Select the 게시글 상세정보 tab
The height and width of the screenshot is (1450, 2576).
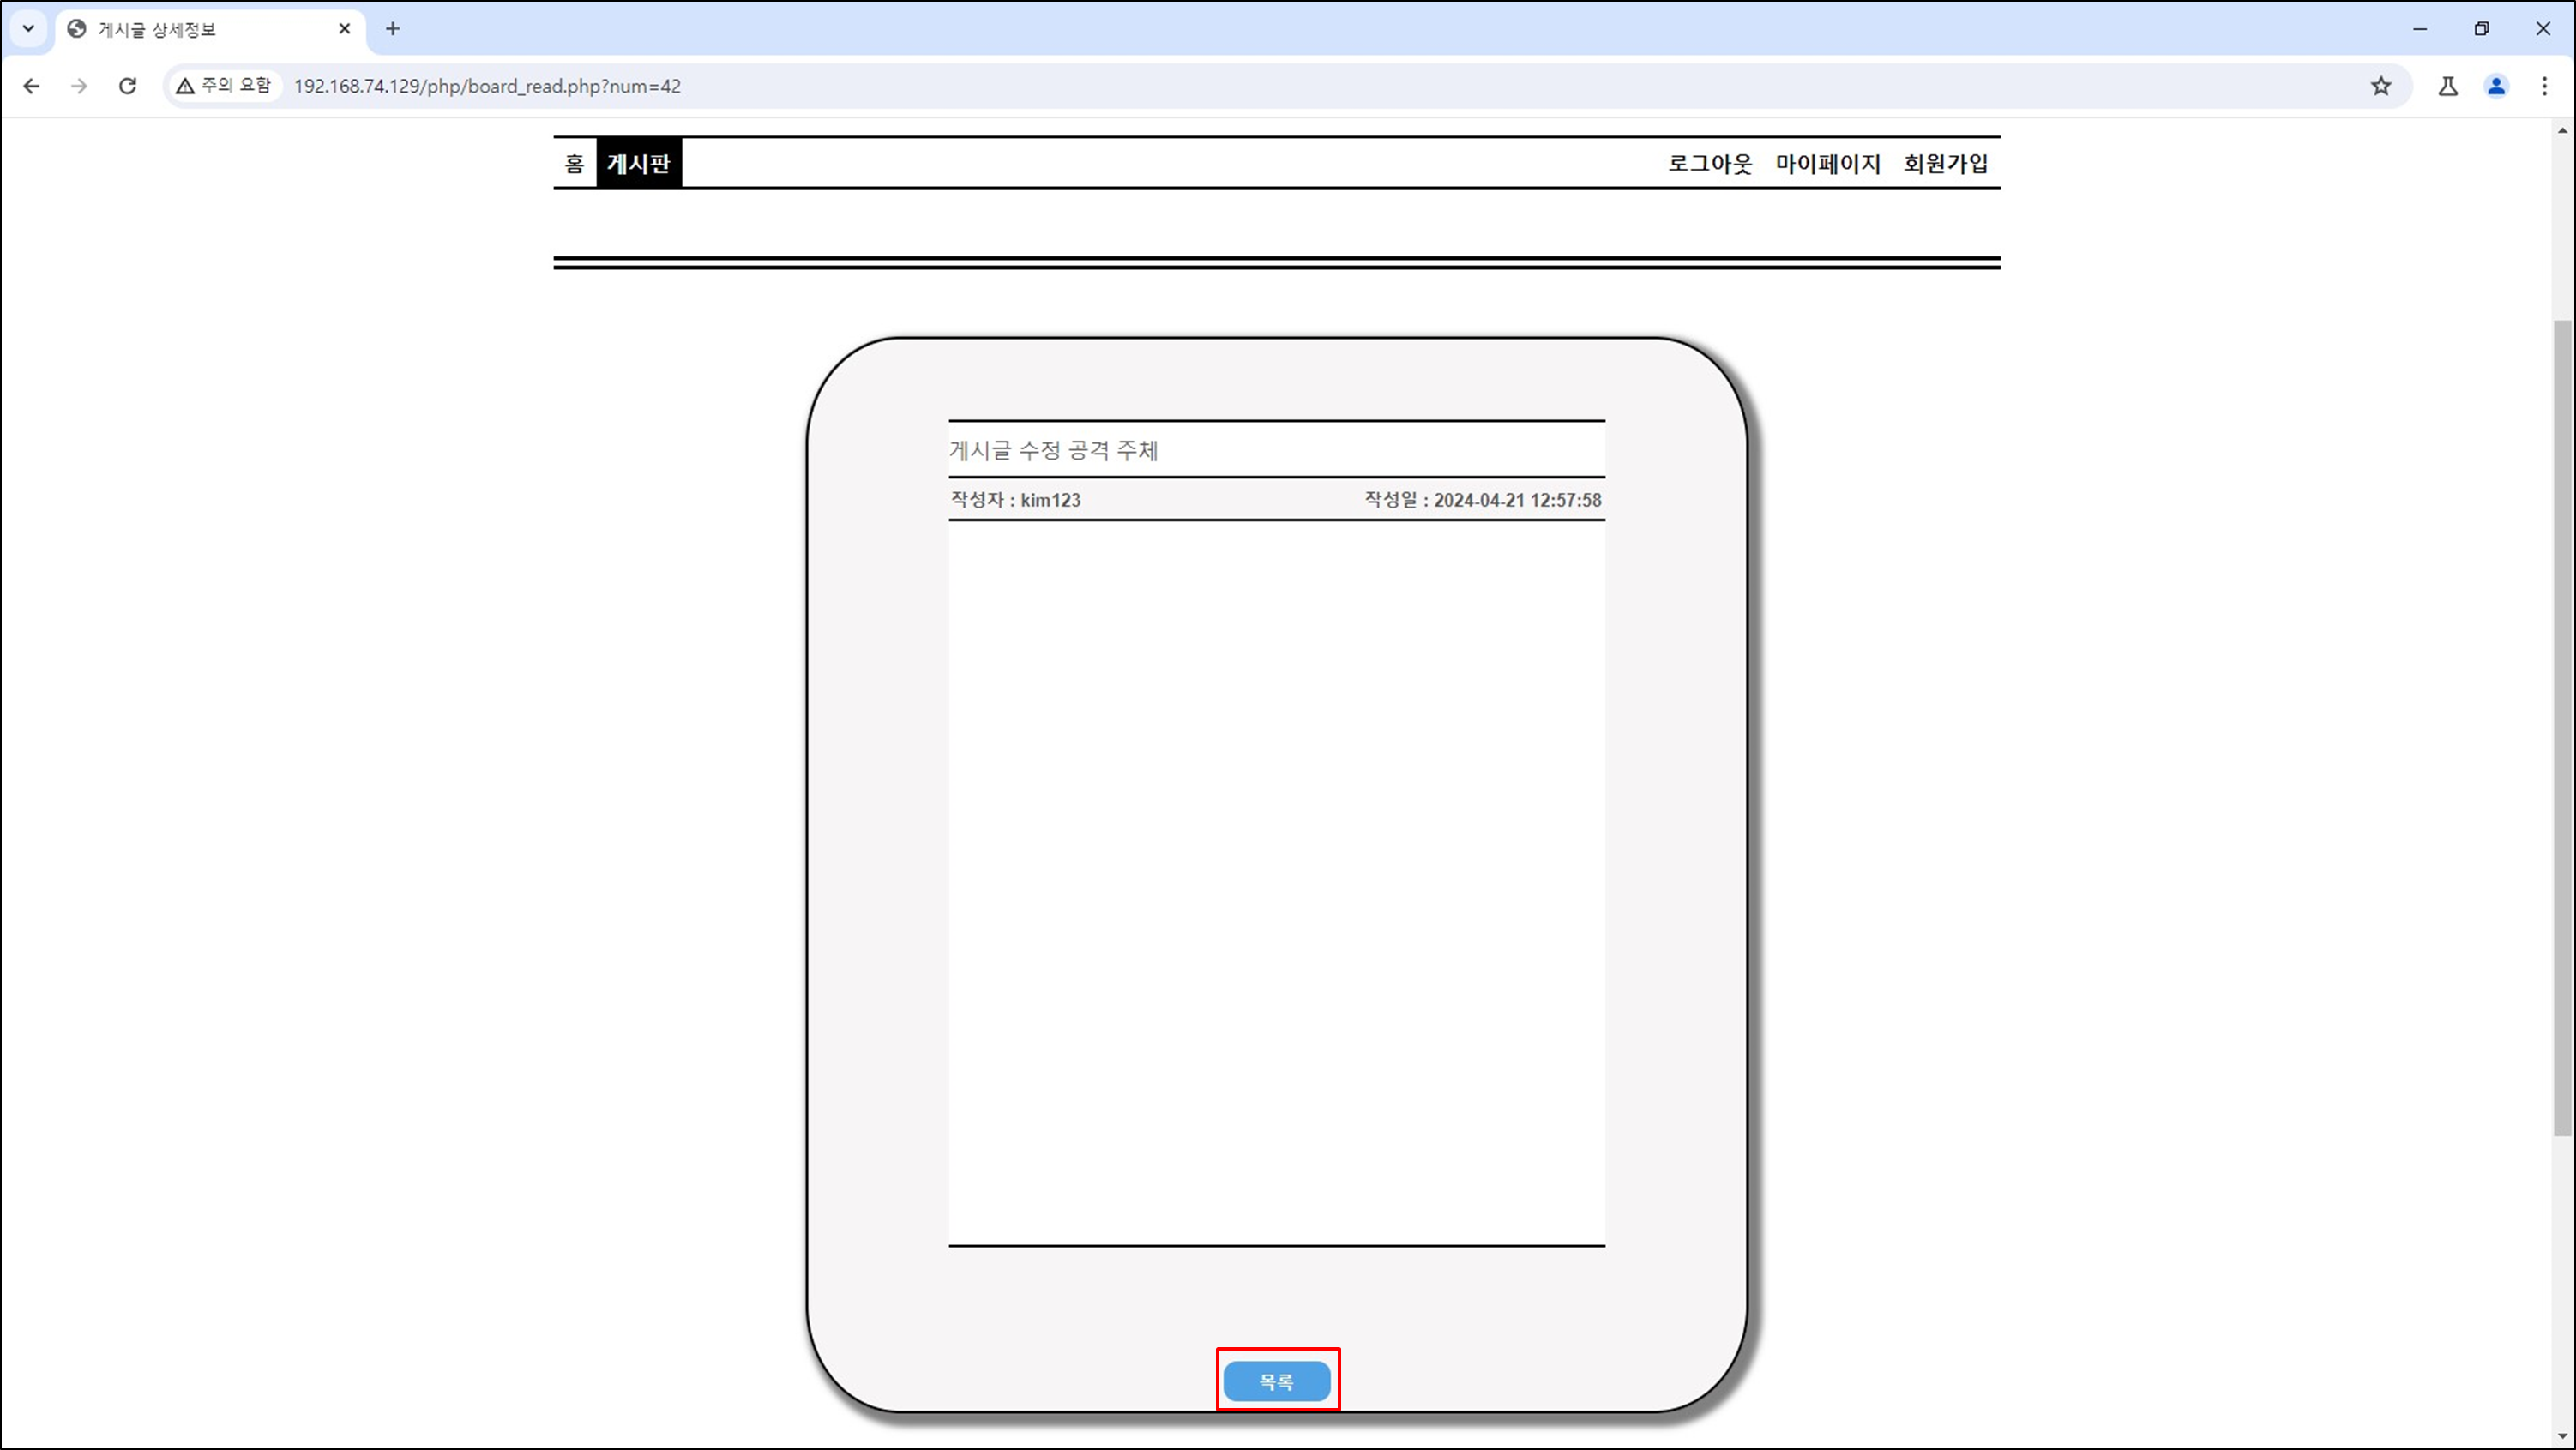coord(210,29)
